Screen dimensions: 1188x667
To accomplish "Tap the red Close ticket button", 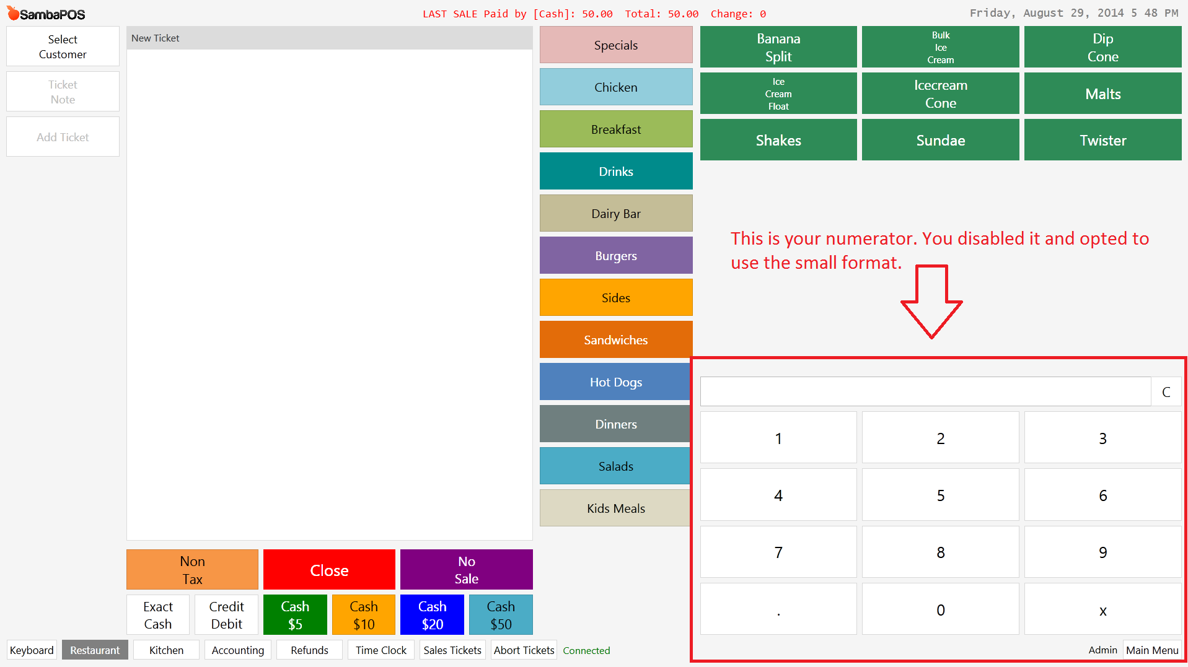I will 329,570.
